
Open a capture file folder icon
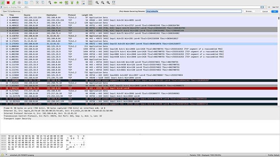(x=26, y=2)
